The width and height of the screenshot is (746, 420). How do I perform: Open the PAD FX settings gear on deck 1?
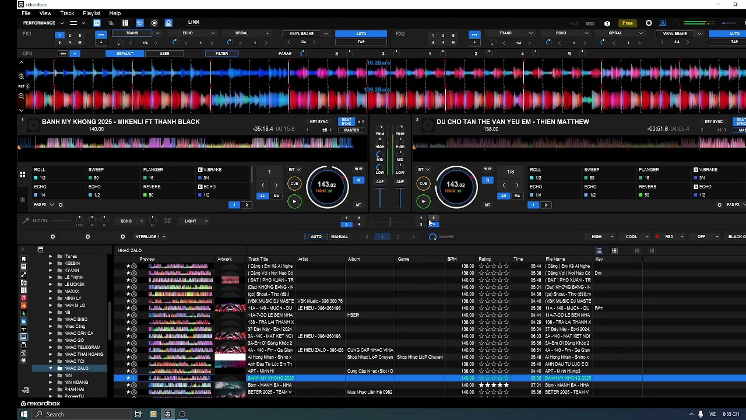[61, 205]
